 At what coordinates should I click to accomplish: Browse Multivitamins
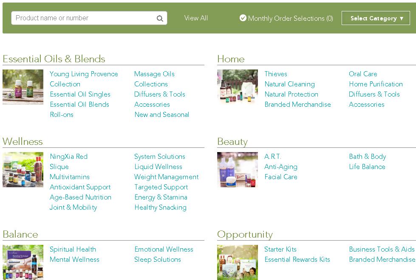(x=70, y=177)
